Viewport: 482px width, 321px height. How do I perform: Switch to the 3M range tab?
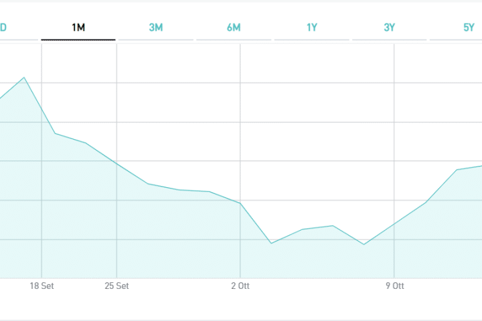point(156,27)
